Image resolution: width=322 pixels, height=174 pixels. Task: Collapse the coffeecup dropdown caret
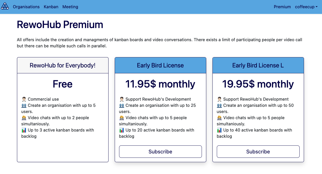(316, 7)
